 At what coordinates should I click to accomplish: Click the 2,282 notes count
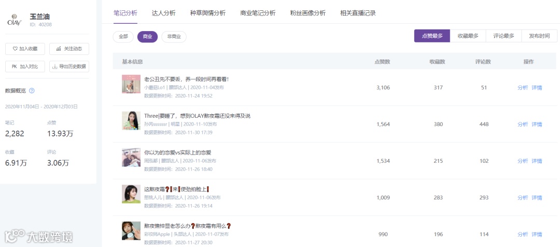coord(15,133)
